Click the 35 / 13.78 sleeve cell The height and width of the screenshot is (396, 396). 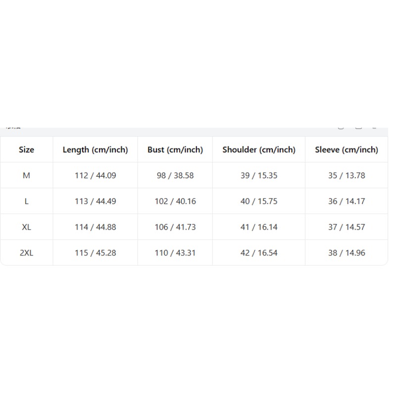coord(346,175)
